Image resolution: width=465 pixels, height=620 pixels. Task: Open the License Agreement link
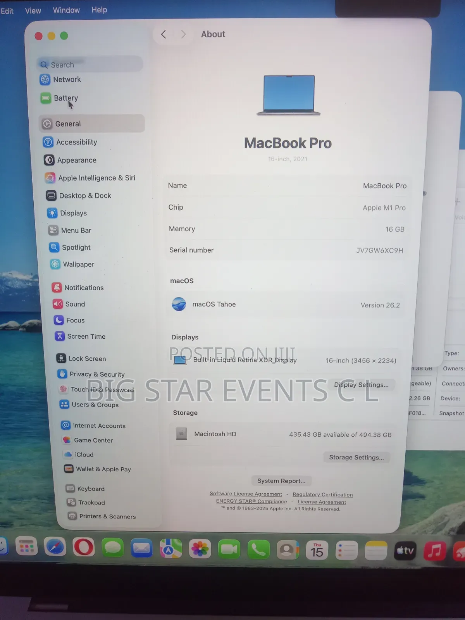[x=322, y=502]
